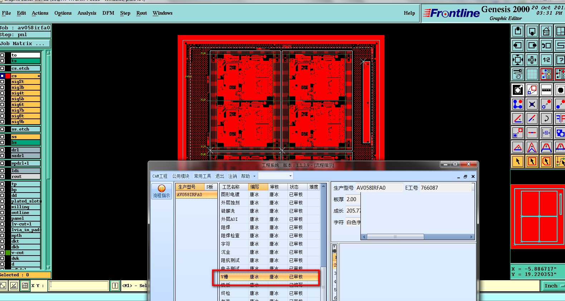
Task: Click the green color swatch of v-cut layer
Action: point(8,253)
